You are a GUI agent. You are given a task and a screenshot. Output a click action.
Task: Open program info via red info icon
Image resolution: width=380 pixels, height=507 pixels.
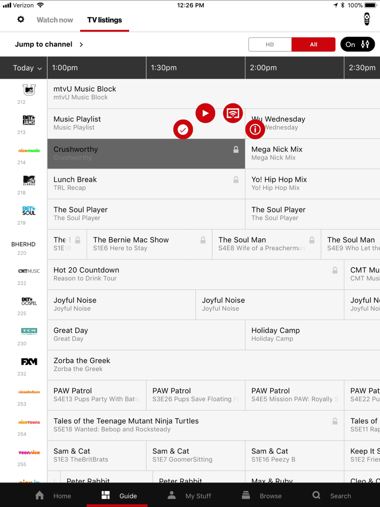255,130
